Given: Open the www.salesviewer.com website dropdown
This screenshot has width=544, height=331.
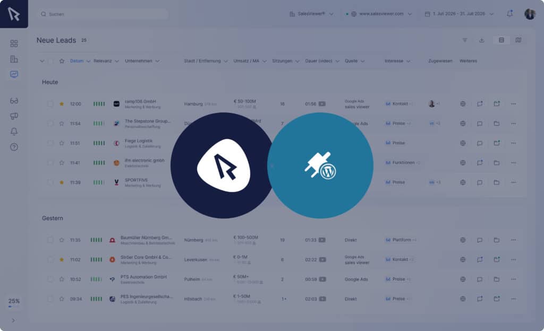Looking at the screenshot, I should [381, 14].
